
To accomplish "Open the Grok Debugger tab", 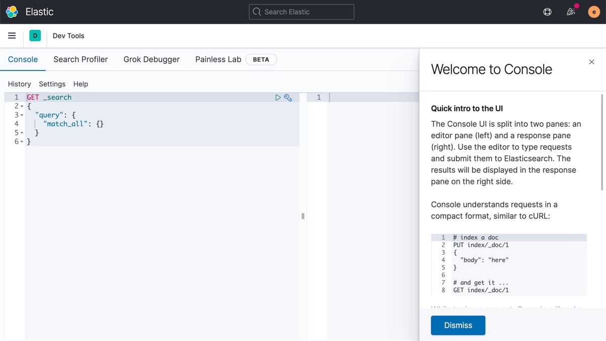I will click(151, 59).
